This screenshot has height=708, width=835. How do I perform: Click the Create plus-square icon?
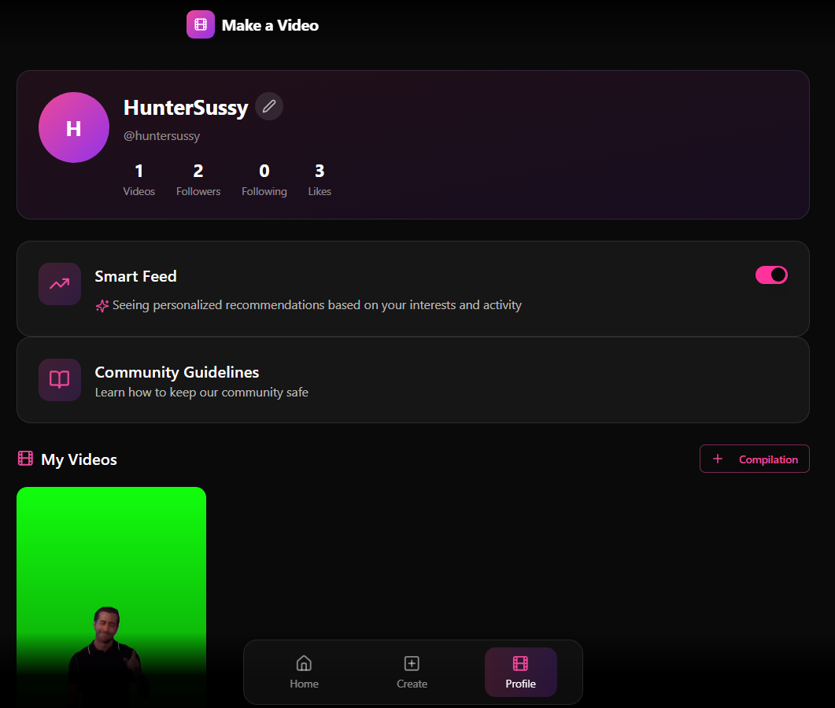[x=412, y=663]
